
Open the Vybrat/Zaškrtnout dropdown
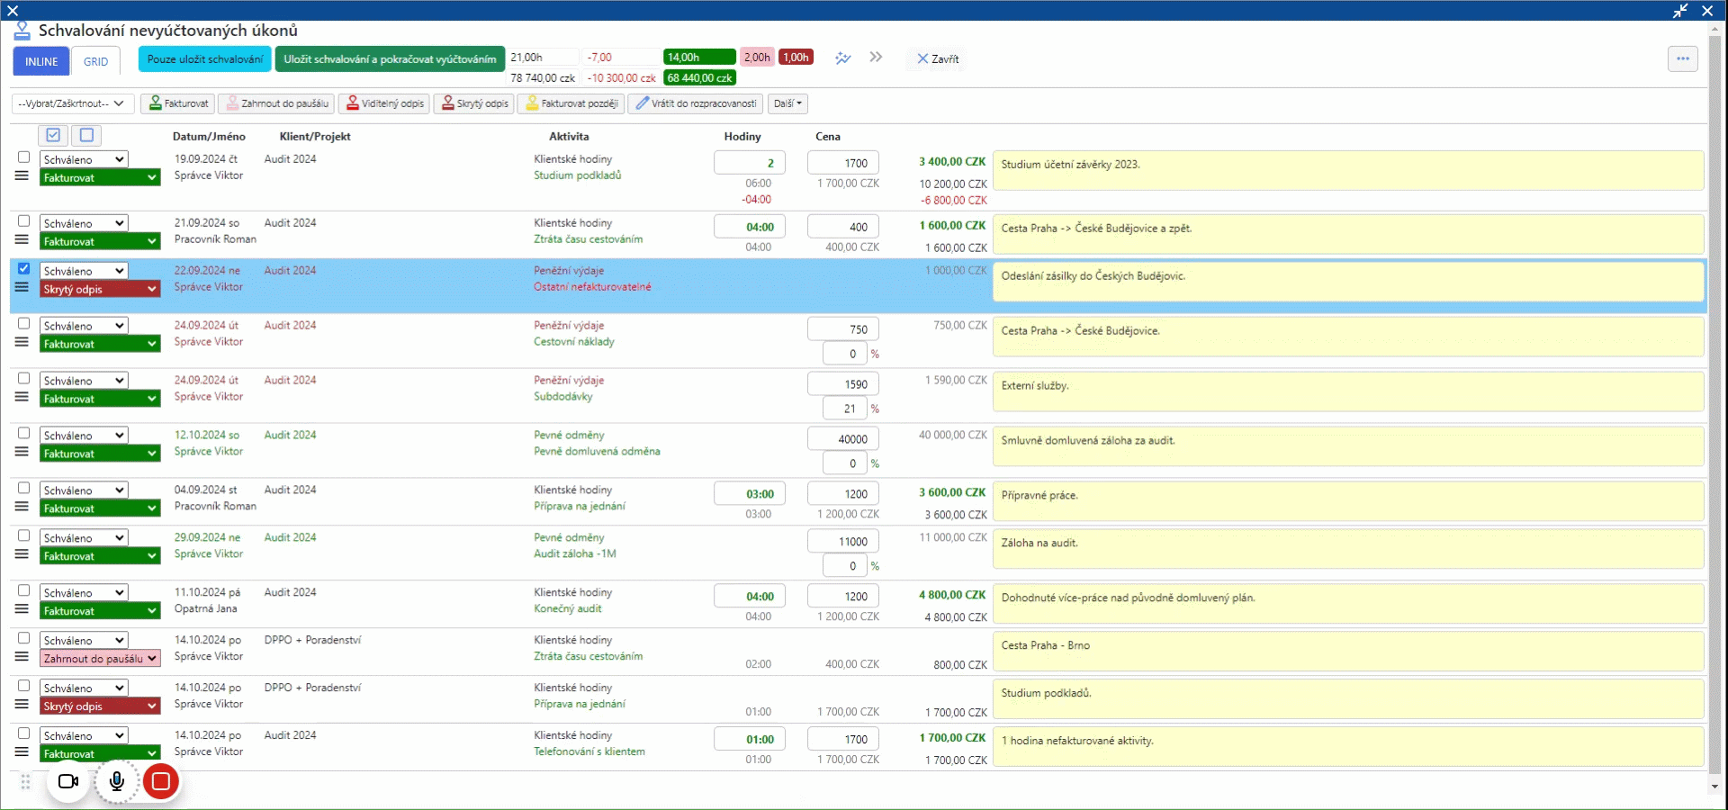click(72, 103)
